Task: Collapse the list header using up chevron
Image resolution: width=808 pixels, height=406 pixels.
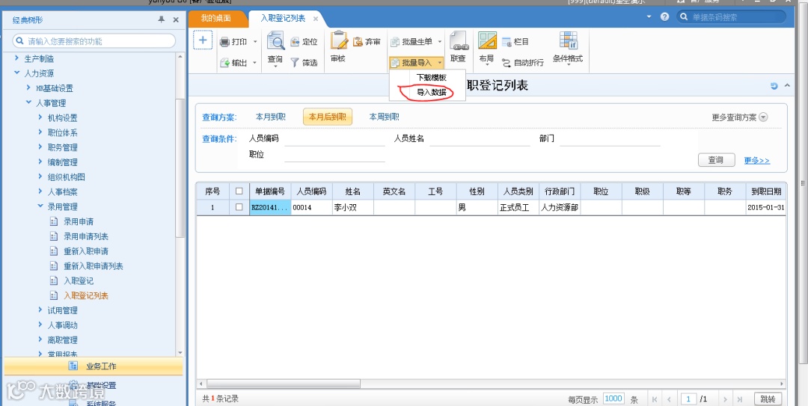Action: pos(787,85)
